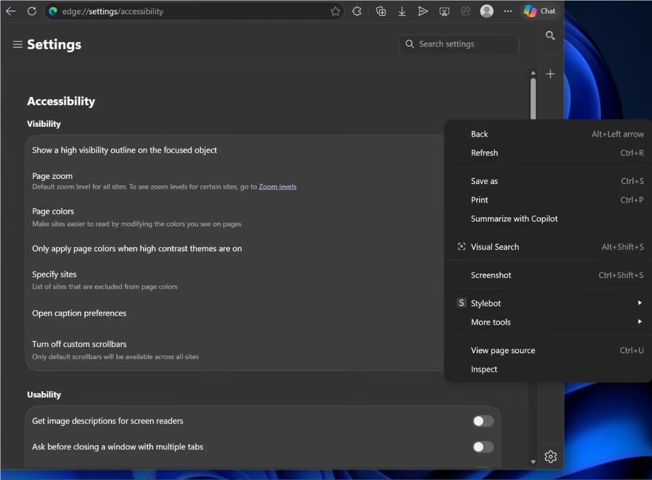Add page to favorites with star icon
The height and width of the screenshot is (480, 652).
[x=335, y=11]
